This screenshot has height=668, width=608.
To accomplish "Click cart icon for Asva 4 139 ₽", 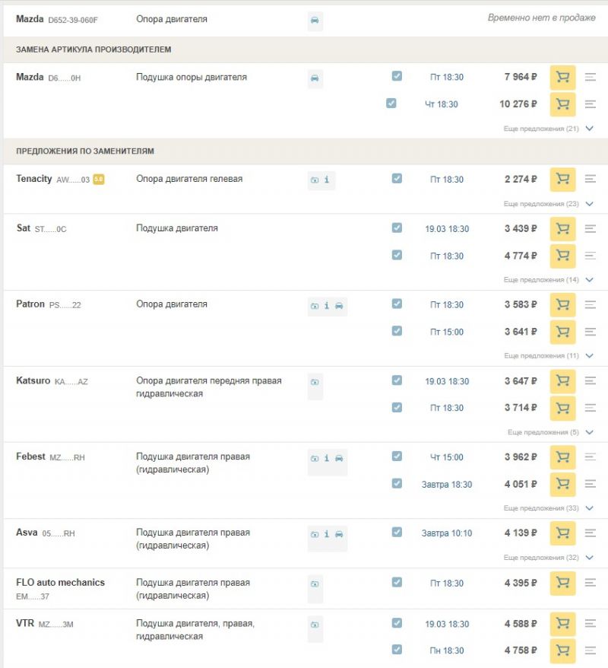I will (x=562, y=533).
